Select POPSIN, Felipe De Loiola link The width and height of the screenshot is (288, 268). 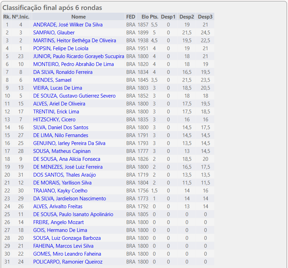tap(61, 48)
